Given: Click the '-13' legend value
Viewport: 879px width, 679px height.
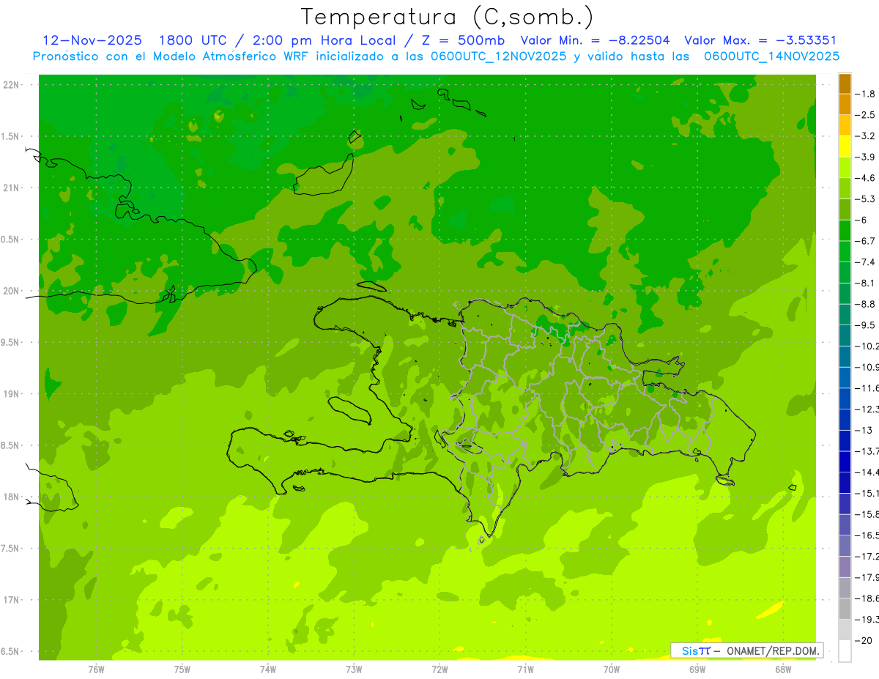Looking at the screenshot, I should tap(865, 430).
